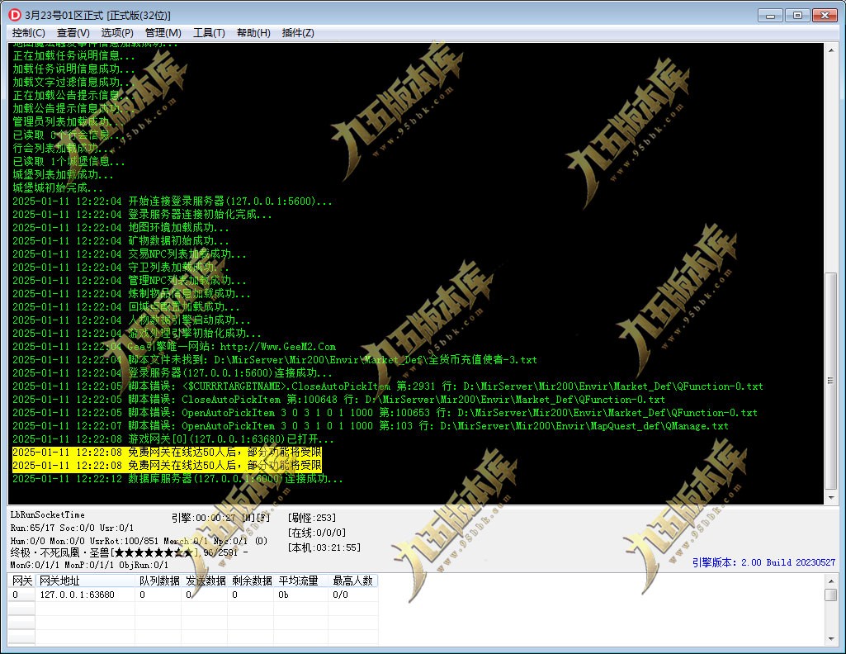Screen dimensions: 846x654
Task: Click the 网关地址 column header
Action: pos(85,581)
